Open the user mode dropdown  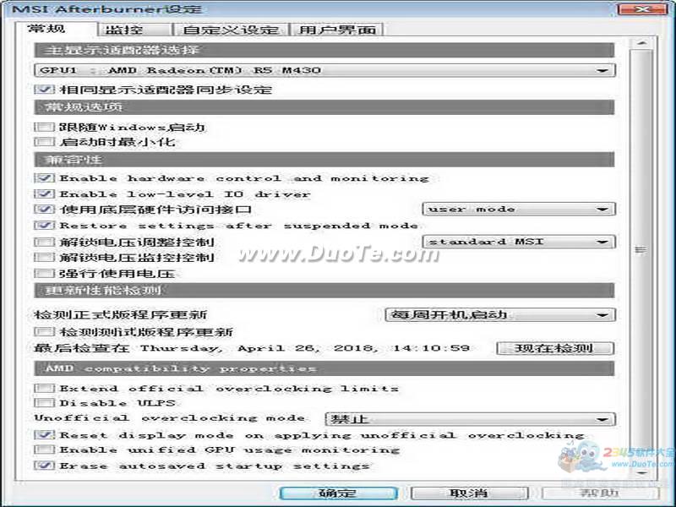[519, 209]
